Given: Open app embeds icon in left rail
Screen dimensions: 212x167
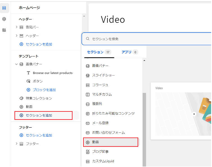Looking at the screenshot, I should [x=4, y=30].
